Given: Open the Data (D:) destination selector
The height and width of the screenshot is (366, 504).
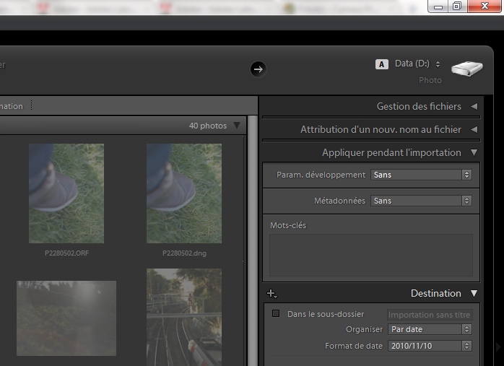Looking at the screenshot, I should 417,64.
